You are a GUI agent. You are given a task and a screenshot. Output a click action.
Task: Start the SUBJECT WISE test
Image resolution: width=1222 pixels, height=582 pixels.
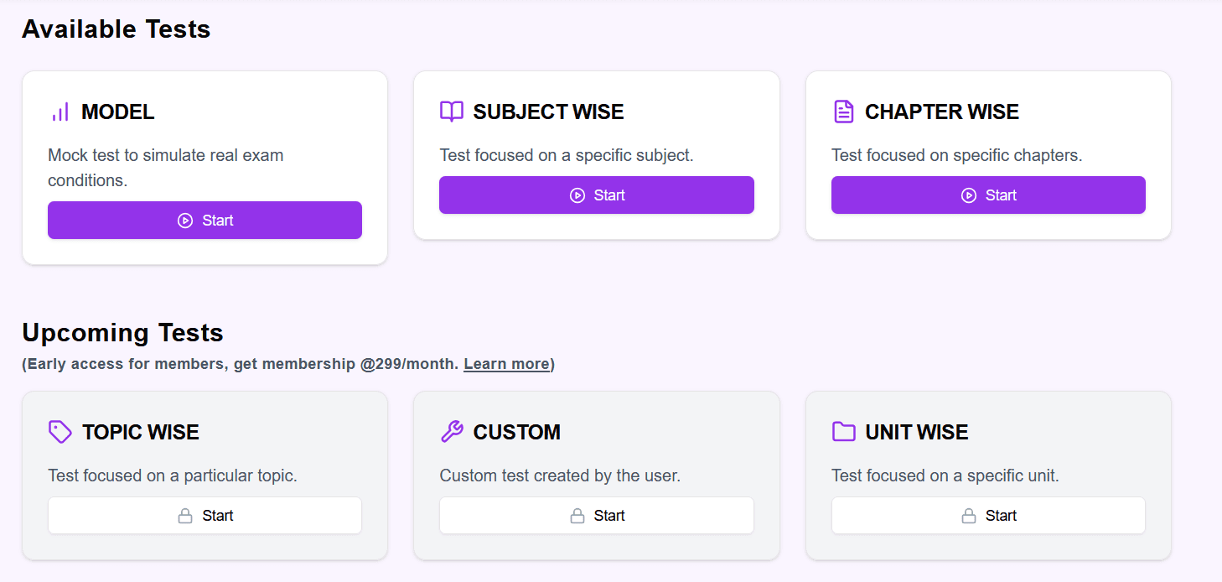(596, 195)
